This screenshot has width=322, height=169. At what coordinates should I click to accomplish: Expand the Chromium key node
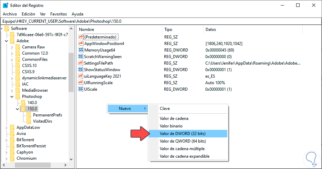point(7,159)
